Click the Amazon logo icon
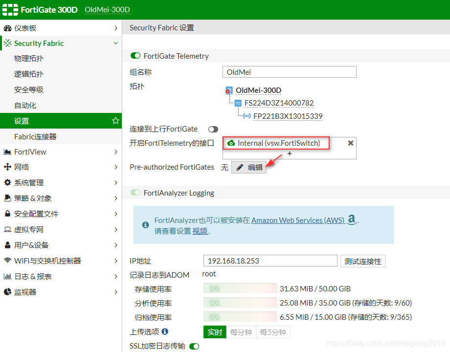Screen dimensions: 450x352 [352, 220]
